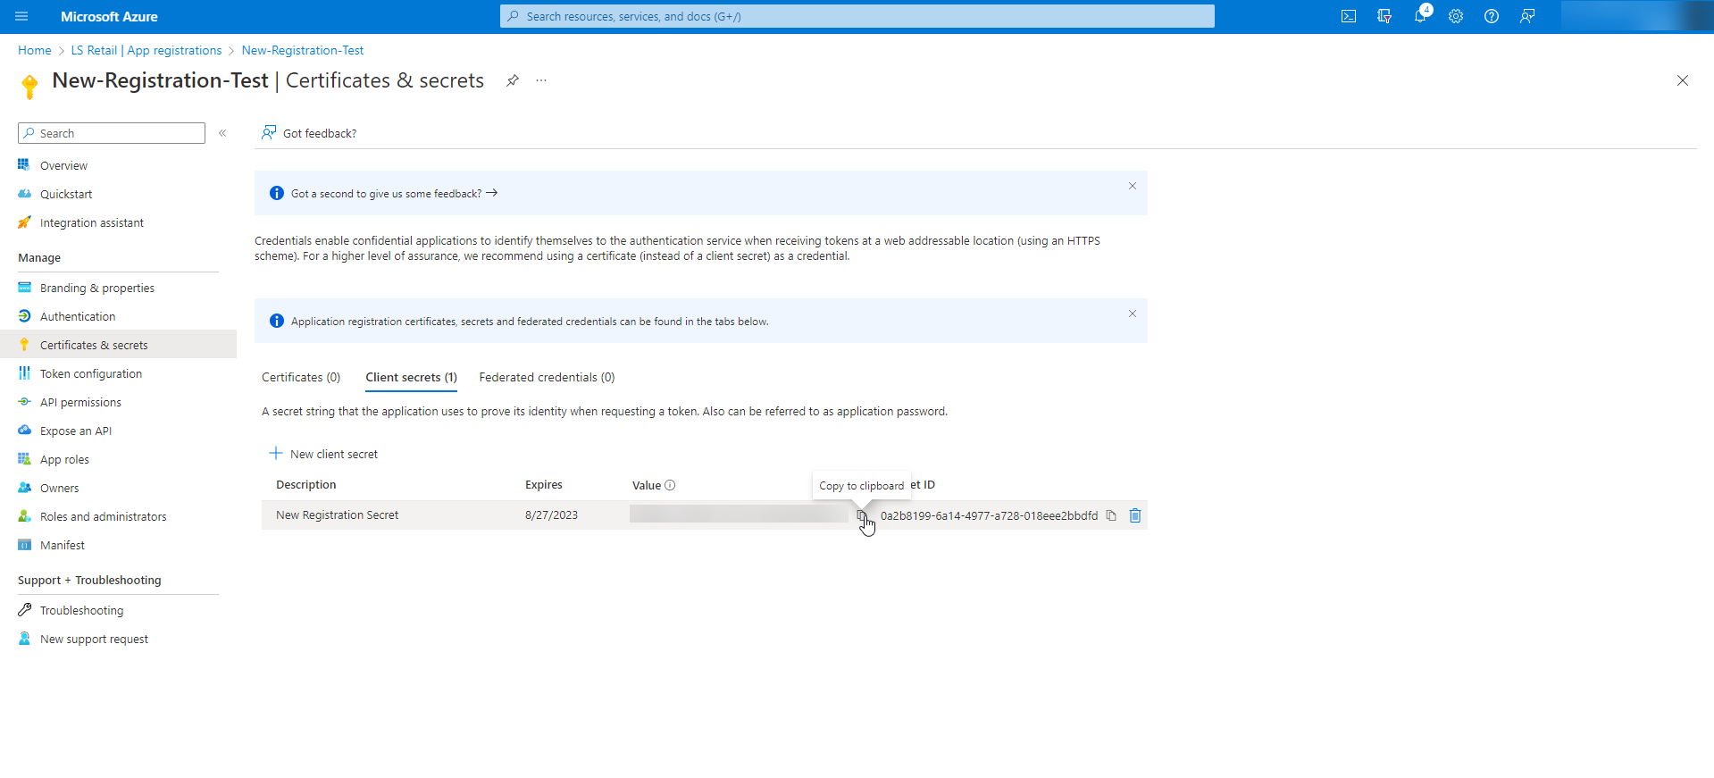Open API permissions in the sidebar
1714x778 pixels.
[x=80, y=402]
